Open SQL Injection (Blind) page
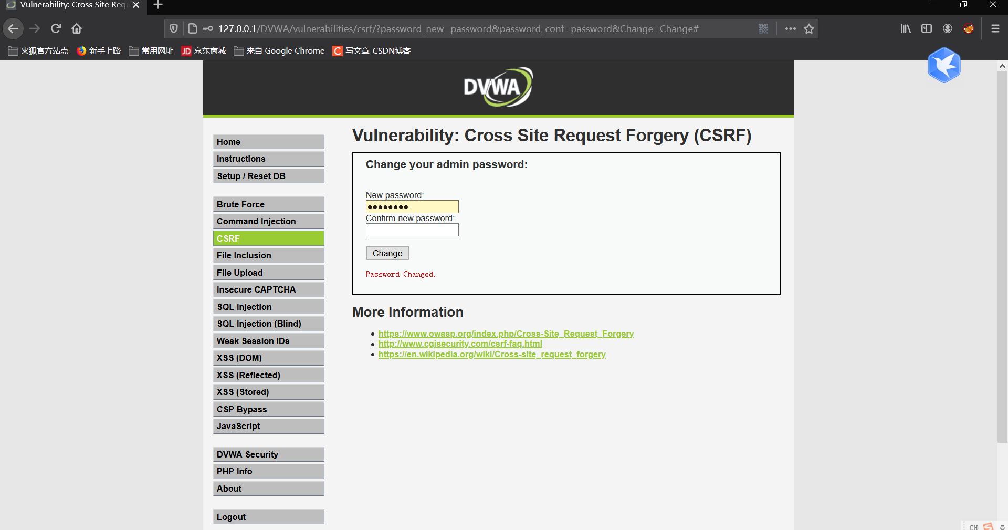 click(269, 324)
